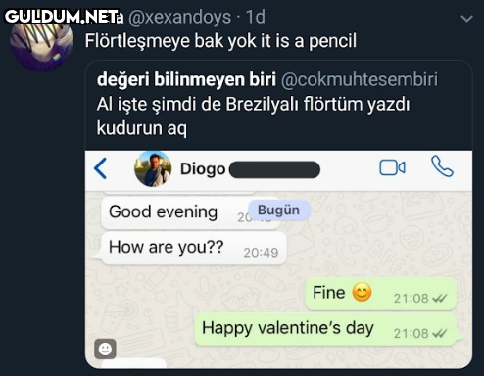484x376 pixels.
Task: Select the Fine message bubble
Action: 381,294
